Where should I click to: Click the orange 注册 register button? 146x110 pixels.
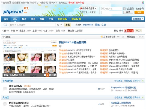pyautogui.click(x=139, y=12)
